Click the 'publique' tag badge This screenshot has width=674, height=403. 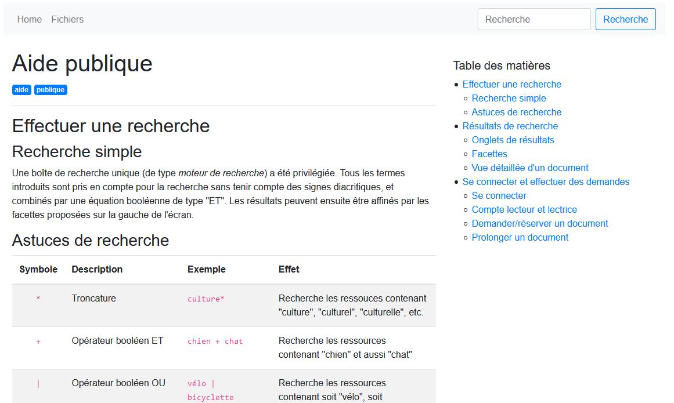tap(51, 90)
